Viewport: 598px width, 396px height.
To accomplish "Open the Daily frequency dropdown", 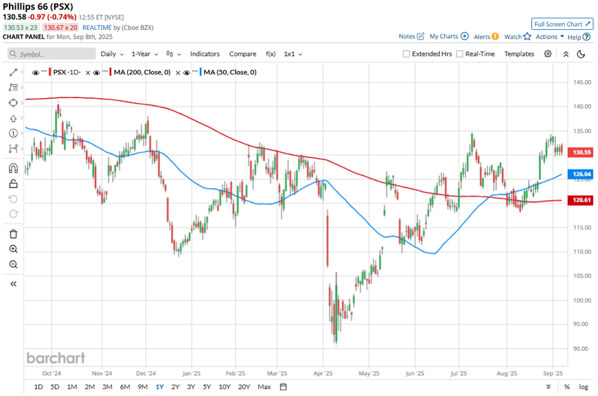I will 111,54.
